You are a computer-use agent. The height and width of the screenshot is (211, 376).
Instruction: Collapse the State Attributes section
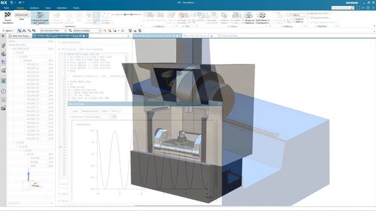pos(59,42)
